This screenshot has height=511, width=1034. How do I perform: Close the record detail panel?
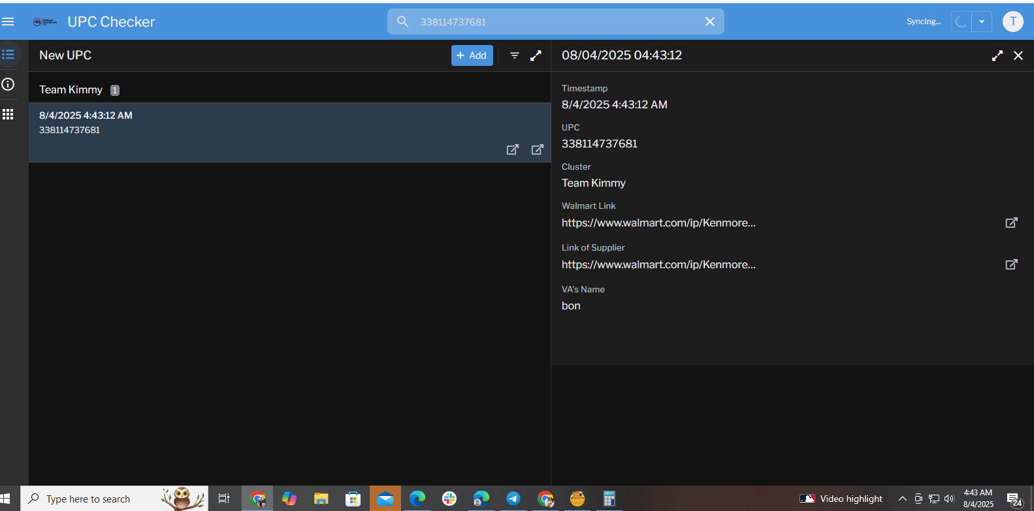[1018, 55]
